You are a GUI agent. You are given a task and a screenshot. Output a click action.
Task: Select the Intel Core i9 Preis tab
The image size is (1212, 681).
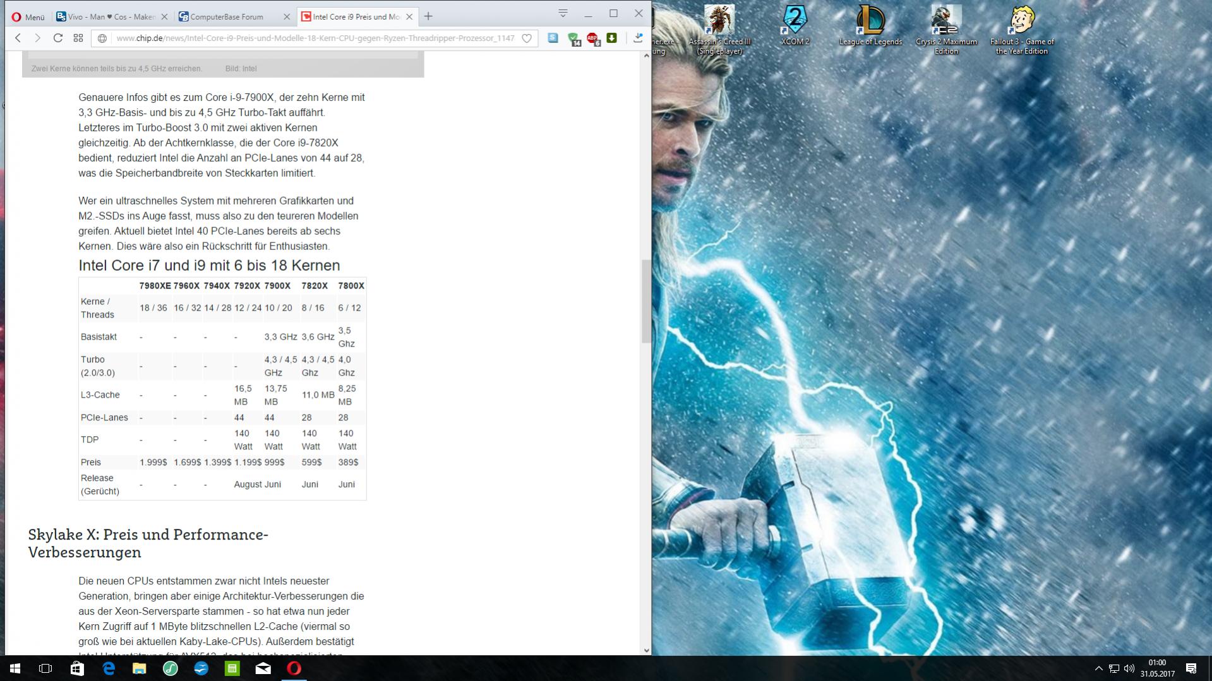pos(356,17)
